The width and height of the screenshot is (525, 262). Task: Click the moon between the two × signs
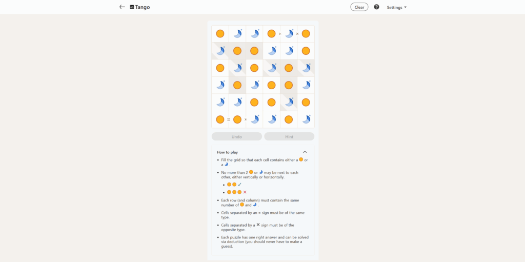pos(289,34)
